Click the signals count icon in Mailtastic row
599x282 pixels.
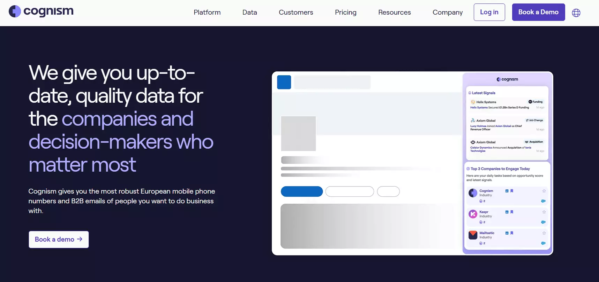[481, 243]
